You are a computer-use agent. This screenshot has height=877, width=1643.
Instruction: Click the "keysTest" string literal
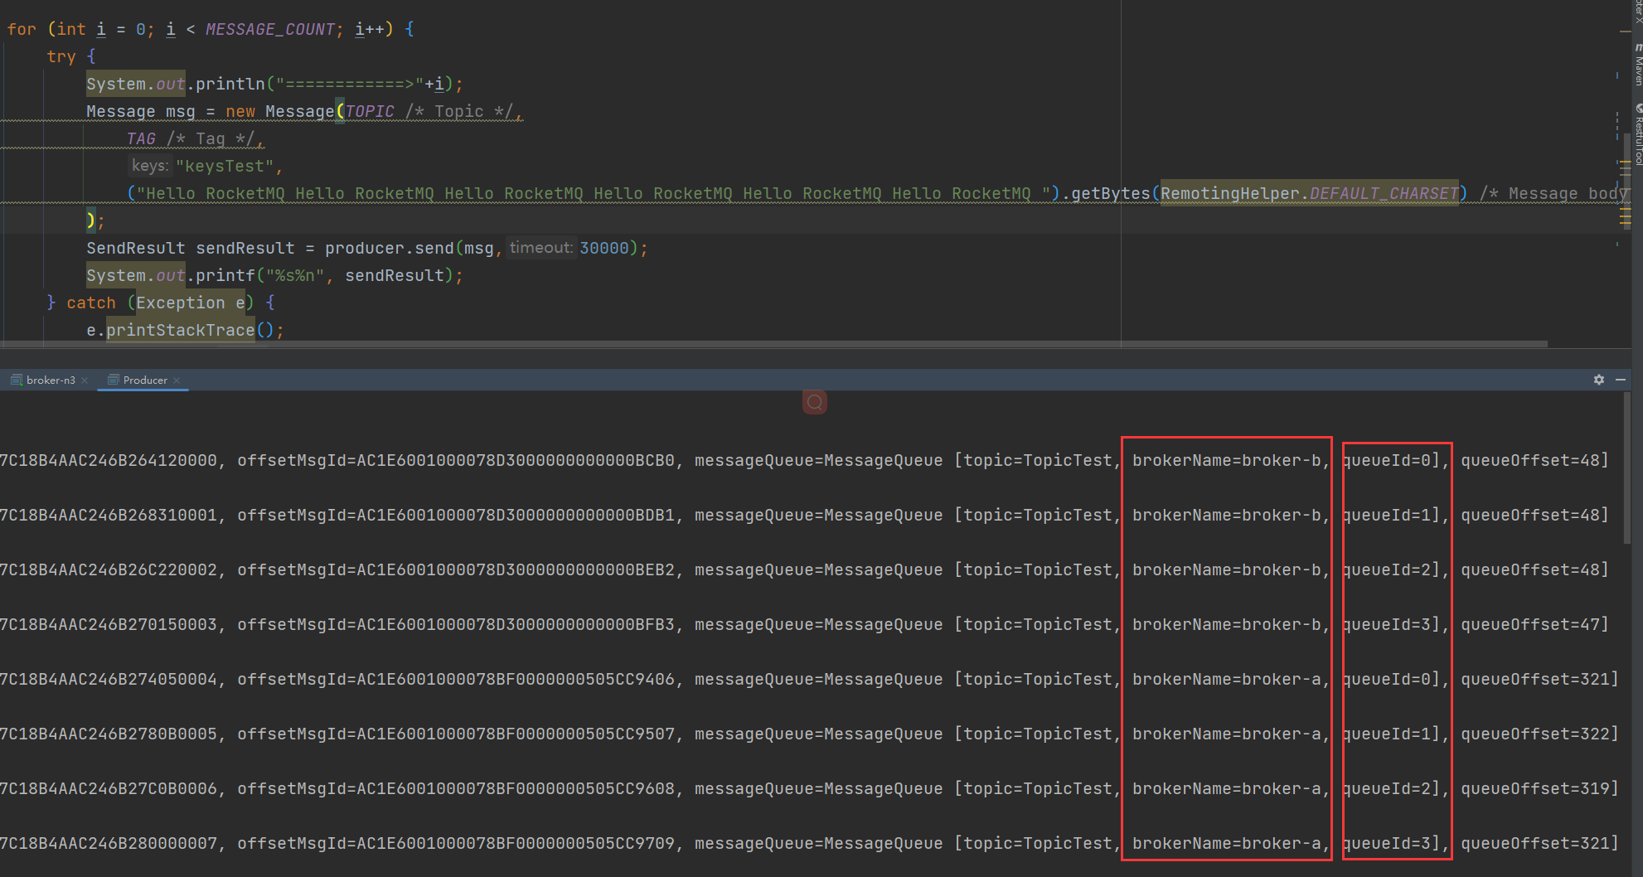[x=225, y=166]
